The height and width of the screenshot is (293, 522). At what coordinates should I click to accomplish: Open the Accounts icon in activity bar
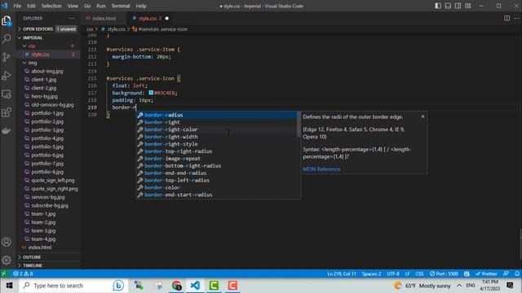pos(7,242)
